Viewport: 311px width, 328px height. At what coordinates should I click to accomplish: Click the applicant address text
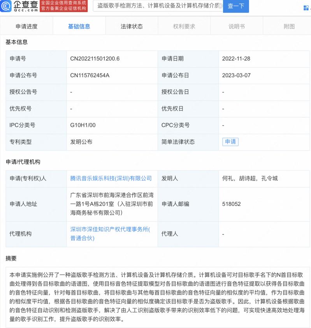pos(112,204)
